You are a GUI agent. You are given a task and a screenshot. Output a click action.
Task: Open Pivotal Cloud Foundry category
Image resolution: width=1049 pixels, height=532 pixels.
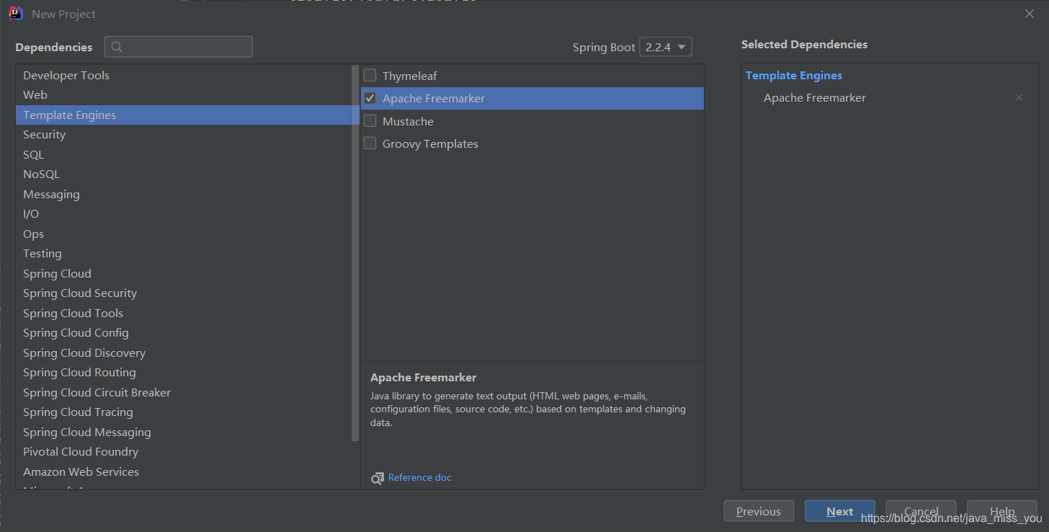[183, 452]
